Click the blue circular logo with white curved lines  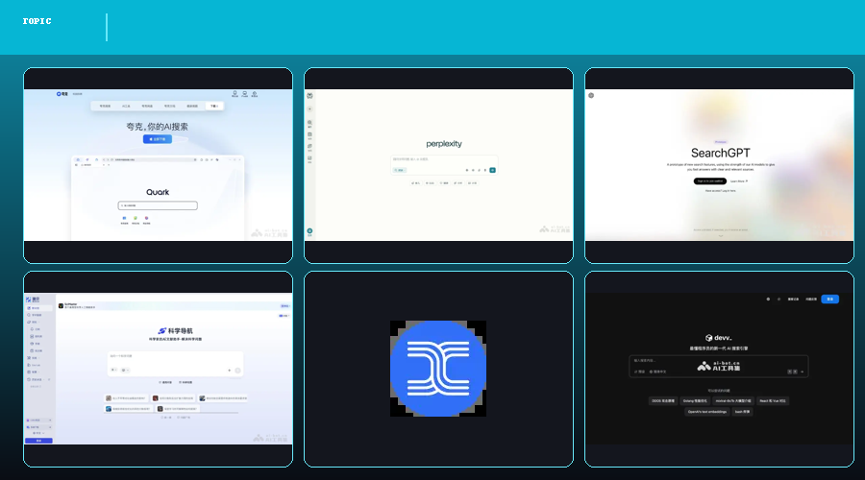tap(438, 369)
